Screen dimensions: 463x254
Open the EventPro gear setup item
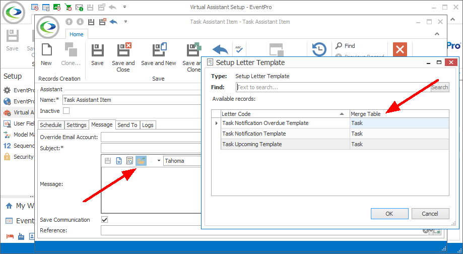[18, 90]
